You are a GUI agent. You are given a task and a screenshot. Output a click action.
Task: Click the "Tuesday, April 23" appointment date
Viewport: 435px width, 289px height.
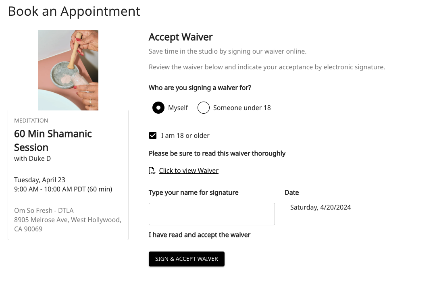40,180
